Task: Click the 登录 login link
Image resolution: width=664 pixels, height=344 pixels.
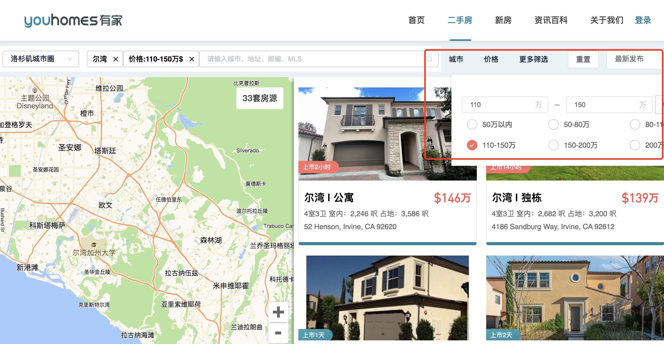Action: (x=643, y=20)
